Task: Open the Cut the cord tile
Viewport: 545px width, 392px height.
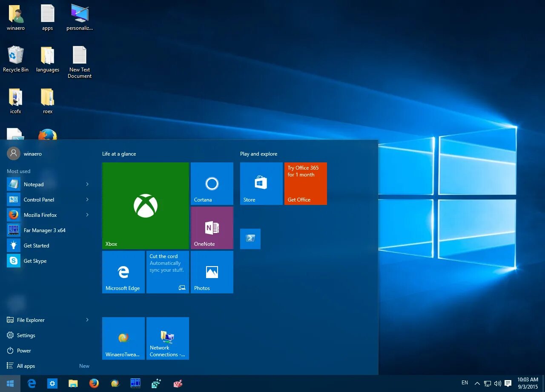Action: [x=168, y=272]
